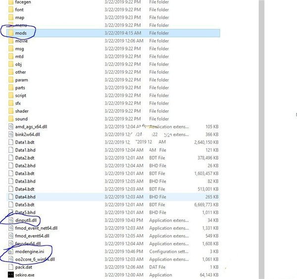Select the dinput8.dll file icon

[x=11, y=220]
